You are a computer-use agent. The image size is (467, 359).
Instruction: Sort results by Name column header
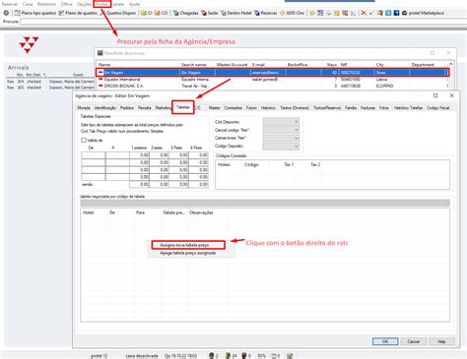pyautogui.click(x=104, y=65)
